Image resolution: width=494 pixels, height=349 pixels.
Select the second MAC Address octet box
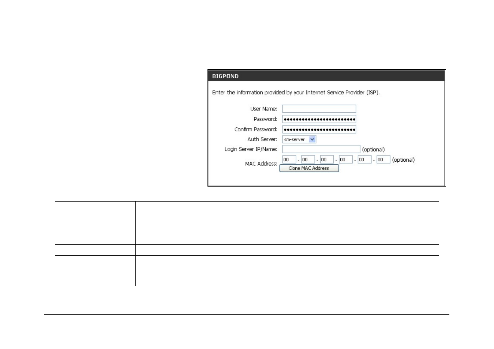[308, 160]
